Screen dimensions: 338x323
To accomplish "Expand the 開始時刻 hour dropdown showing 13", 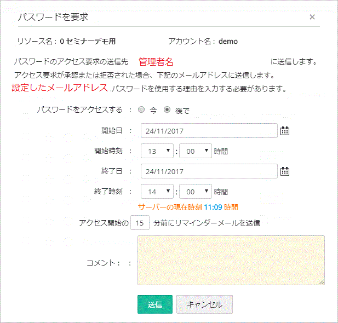I will [x=157, y=151].
